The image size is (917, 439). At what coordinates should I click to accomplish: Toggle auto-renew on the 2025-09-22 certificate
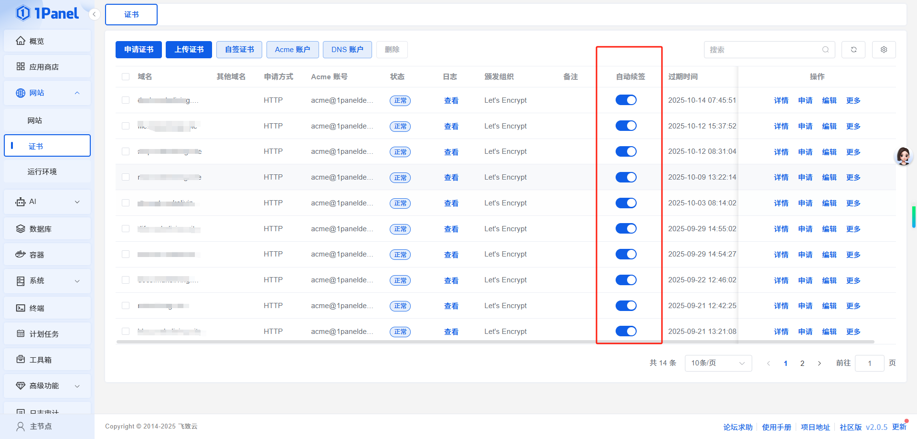coord(626,280)
